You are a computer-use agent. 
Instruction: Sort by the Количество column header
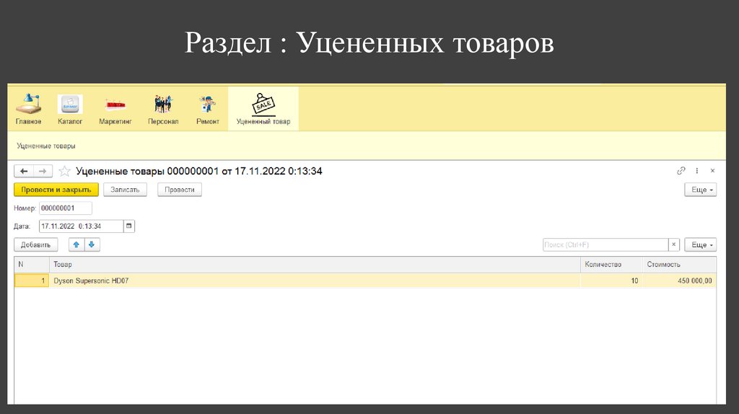point(611,265)
